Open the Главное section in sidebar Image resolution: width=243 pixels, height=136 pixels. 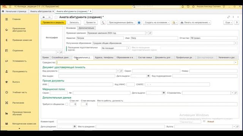tap(16, 19)
